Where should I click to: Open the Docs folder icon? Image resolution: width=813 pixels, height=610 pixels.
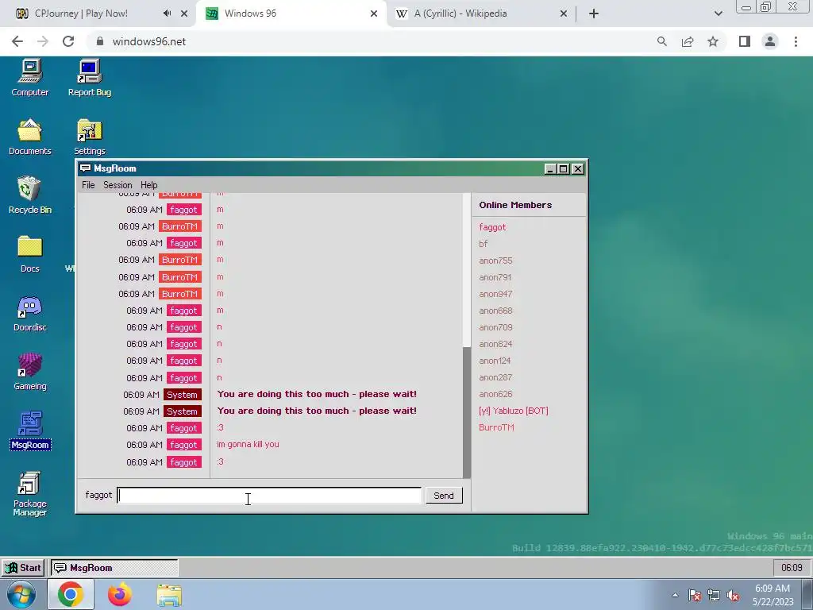click(29, 254)
